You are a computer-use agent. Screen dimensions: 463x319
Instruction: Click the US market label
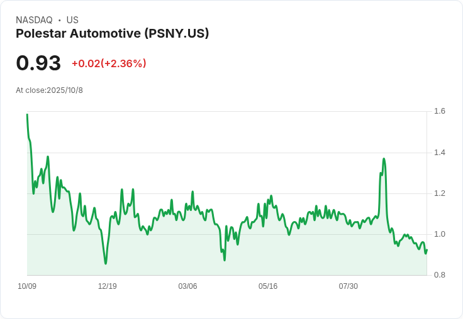(72, 20)
